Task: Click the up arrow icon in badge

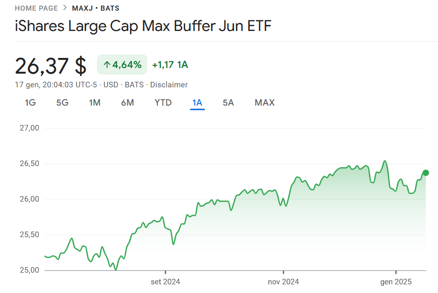Action: click(107, 65)
